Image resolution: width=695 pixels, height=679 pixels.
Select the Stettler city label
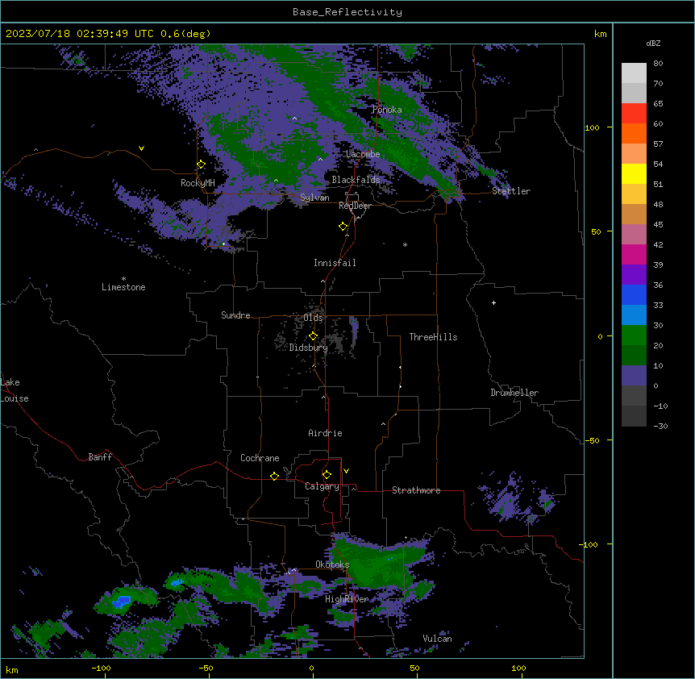(x=511, y=191)
